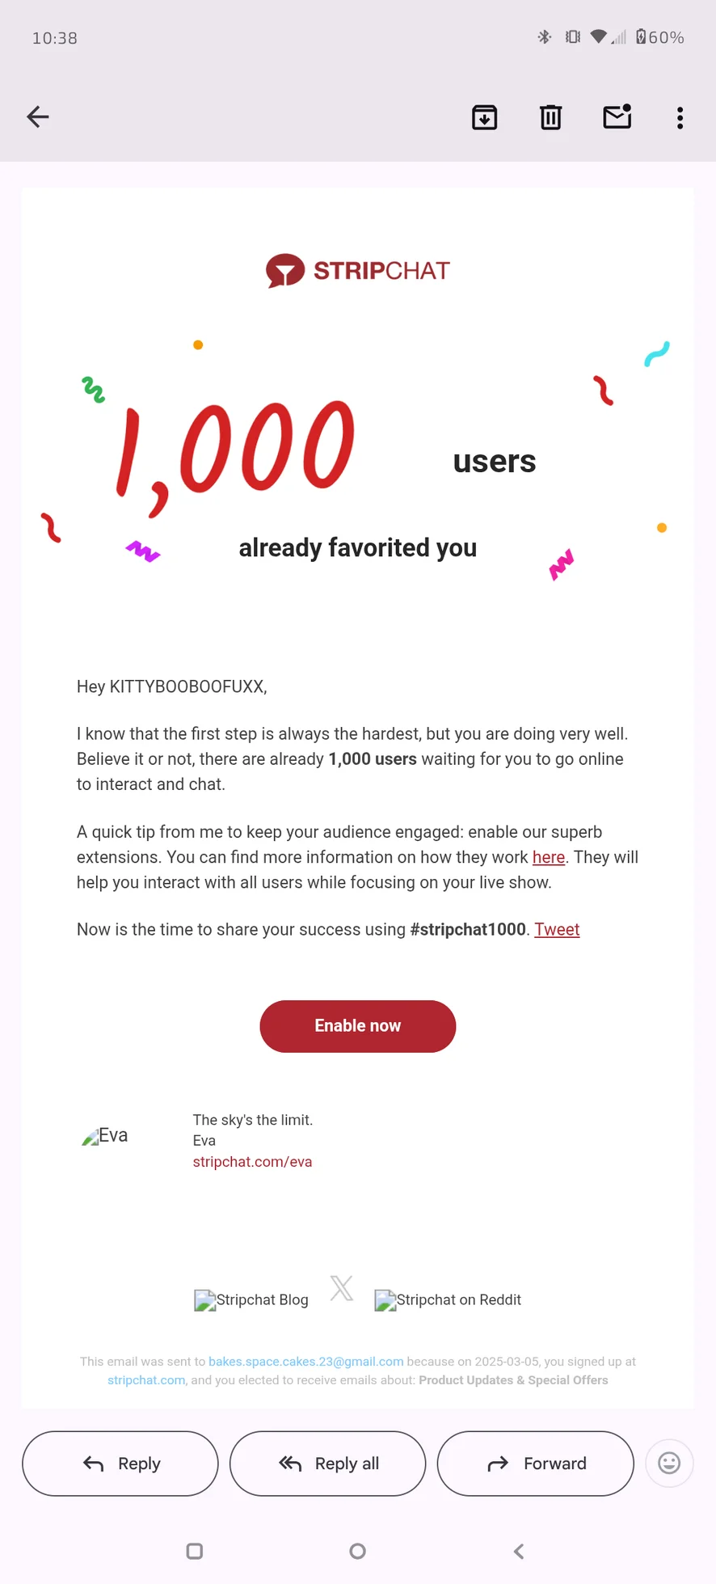Screen dimensions: 716x1584
Task: Tap the back arrow to leave email
Action: click(38, 117)
